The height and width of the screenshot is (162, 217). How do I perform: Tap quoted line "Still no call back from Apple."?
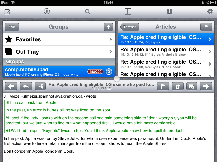coord(31,102)
